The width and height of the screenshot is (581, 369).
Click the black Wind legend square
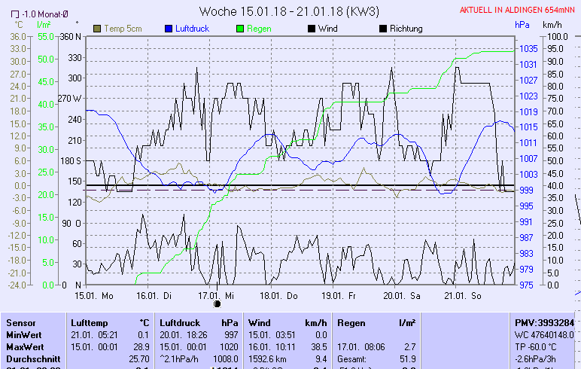click(312, 29)
